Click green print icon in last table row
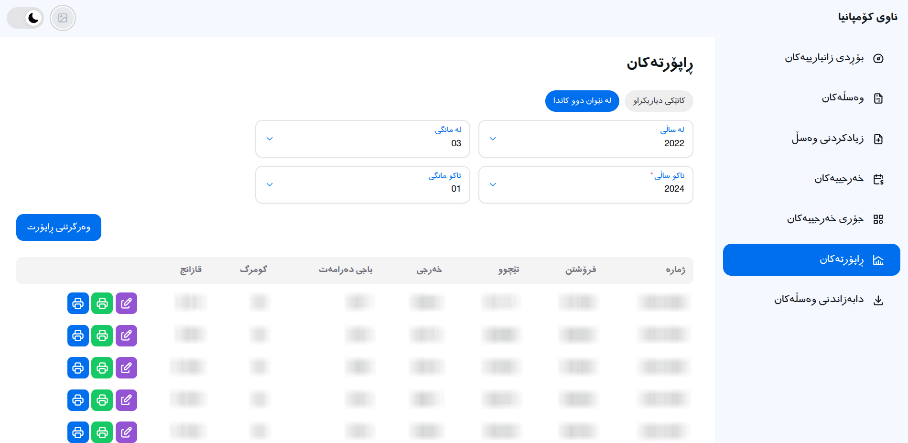This screenshot has height=443, width=908. point(102,432)
